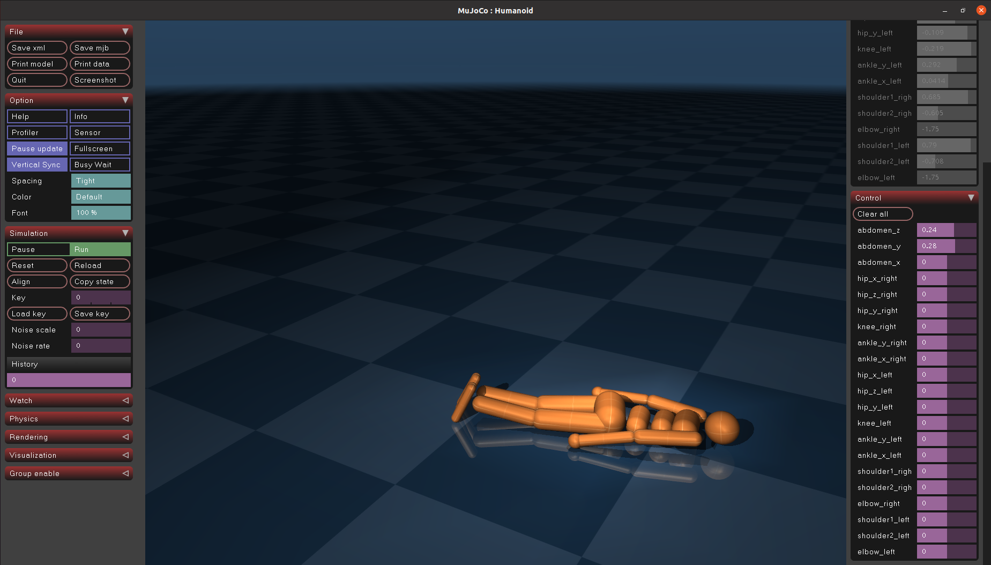Toggle Fullscreen mode
The image size is (991, 565).
click(x=100, y=148)
